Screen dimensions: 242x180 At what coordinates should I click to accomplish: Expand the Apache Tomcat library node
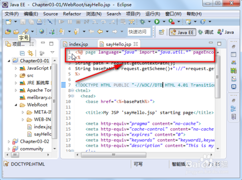coord(16,90)
